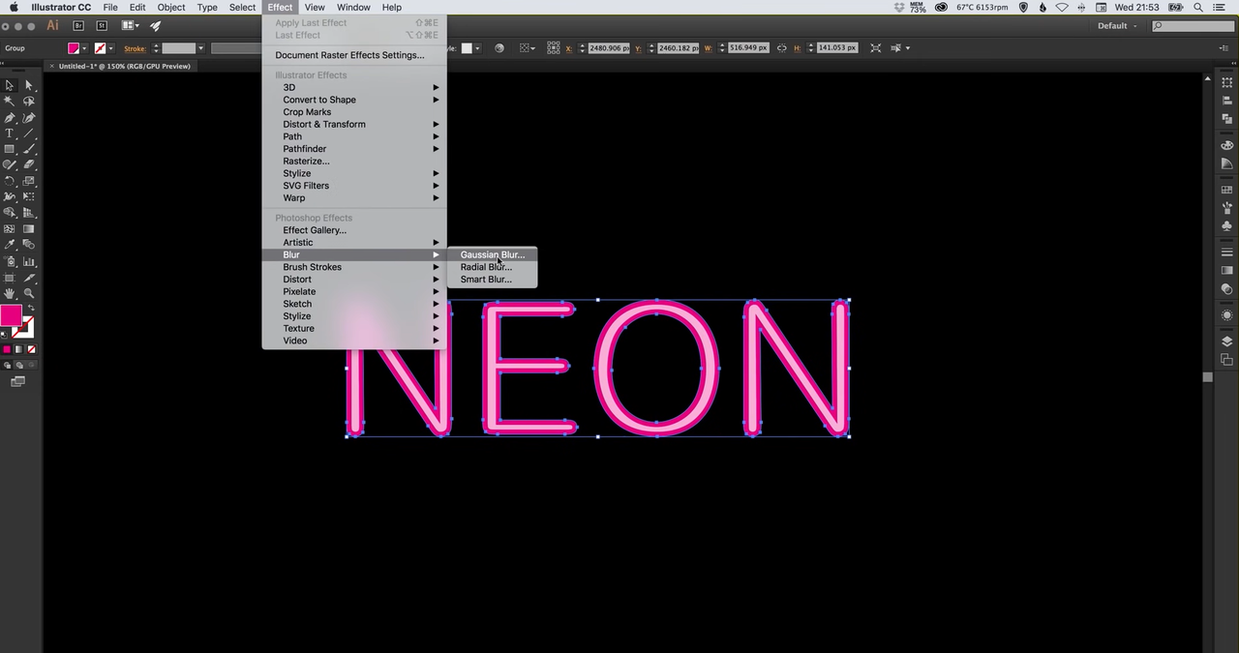Set paint mode to Color

click(7, 349)
